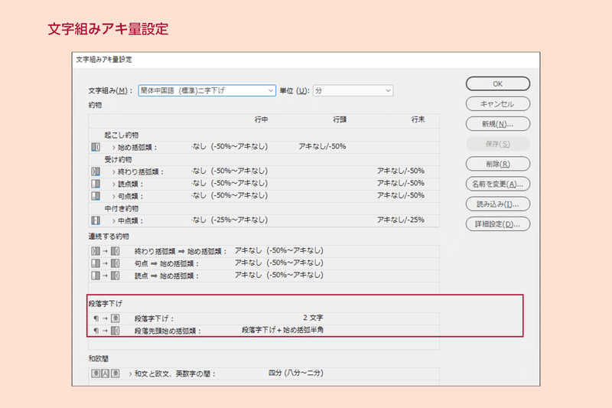The width and height of the screenshot is (612, 408).
Task: Open the 文字組み preset dropdown
Action: [207, 90]
